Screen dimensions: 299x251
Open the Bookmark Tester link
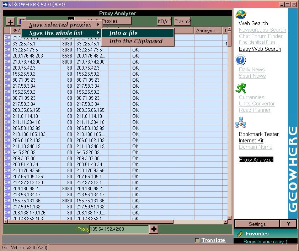point(259,134)
